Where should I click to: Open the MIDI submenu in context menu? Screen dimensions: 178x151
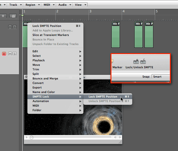[x=55, y=106]
